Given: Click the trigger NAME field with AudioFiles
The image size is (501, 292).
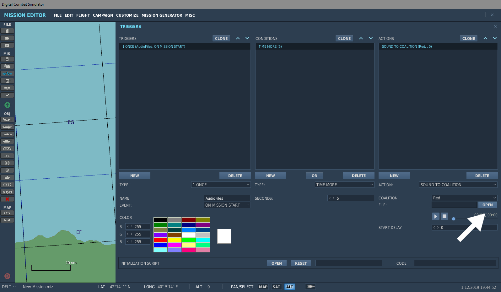Looking at the screenshot, I should click(x=227, y=198).
